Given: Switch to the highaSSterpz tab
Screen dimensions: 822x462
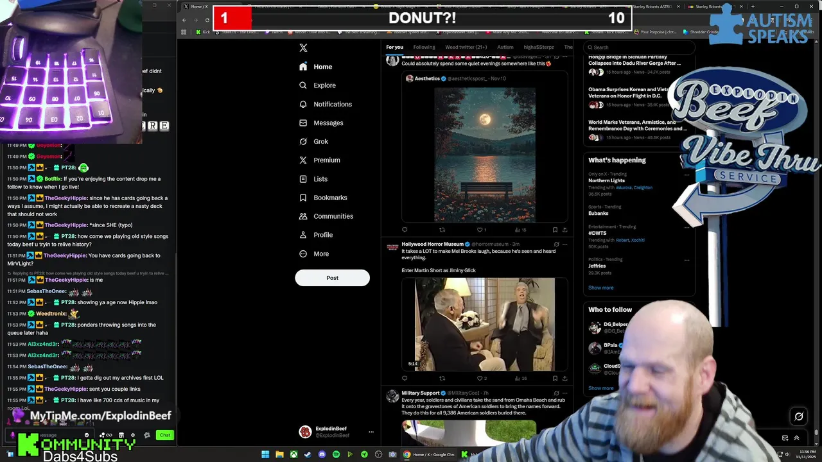Looking at the screenshot, I should (539, 47).
